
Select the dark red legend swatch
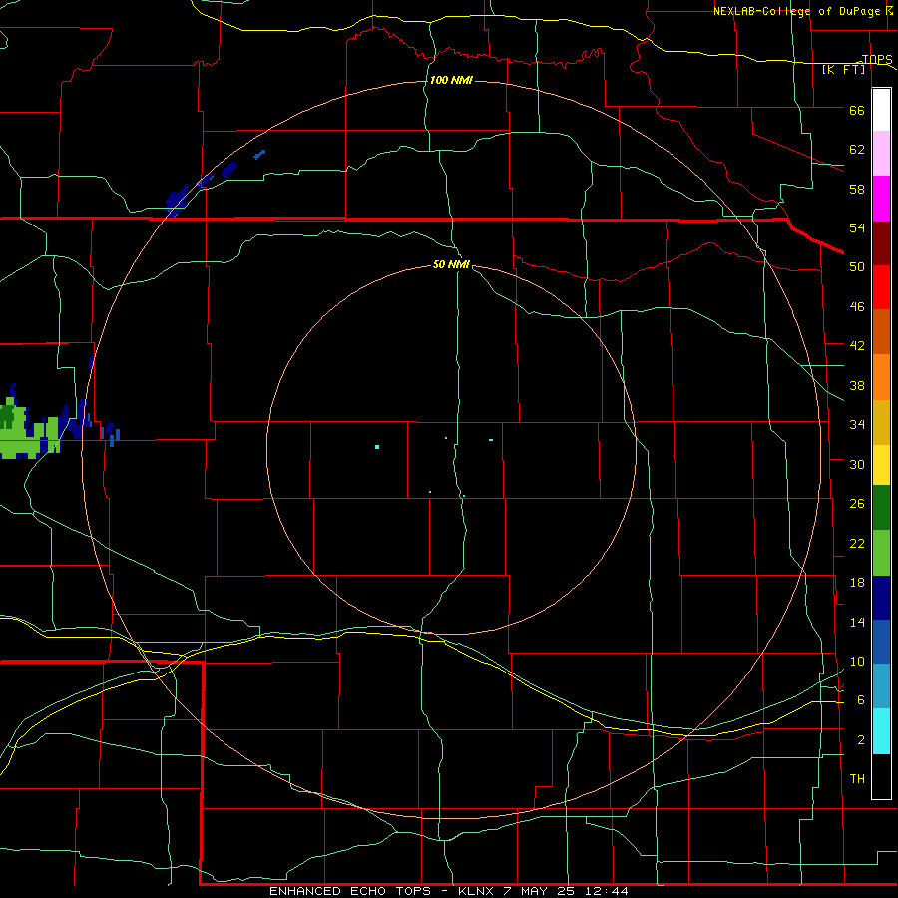(x=881, y=243)
